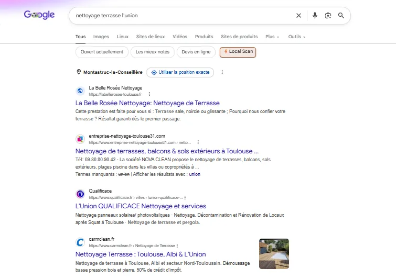The height and width of the screenshot is (280, 396).
Task: Open search by image camera icon
Action: tap(328, 16)
